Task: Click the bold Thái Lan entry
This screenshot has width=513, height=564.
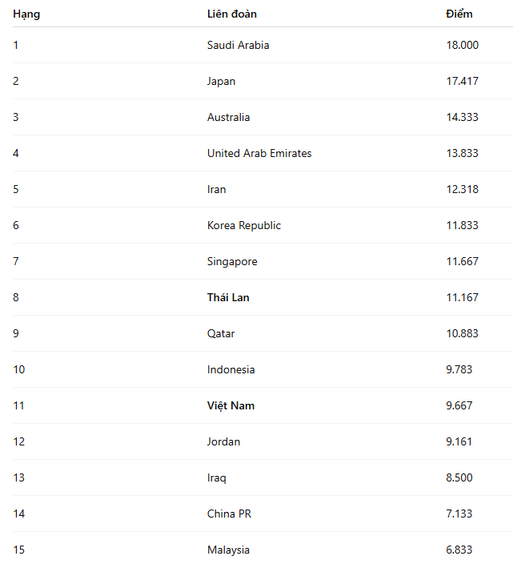Action: pyautogui.click(x=228, y=297)
